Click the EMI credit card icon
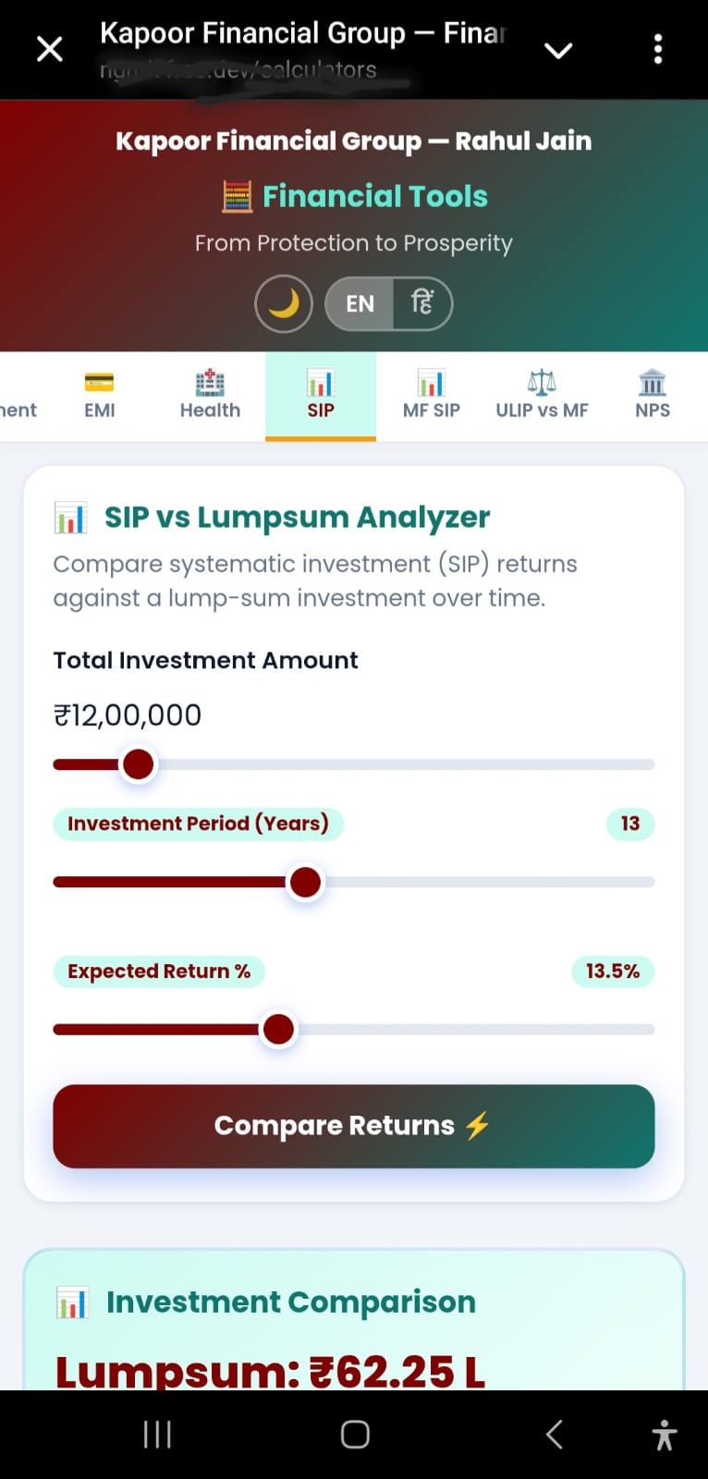 pyautogui.click(x=99, y=382)
